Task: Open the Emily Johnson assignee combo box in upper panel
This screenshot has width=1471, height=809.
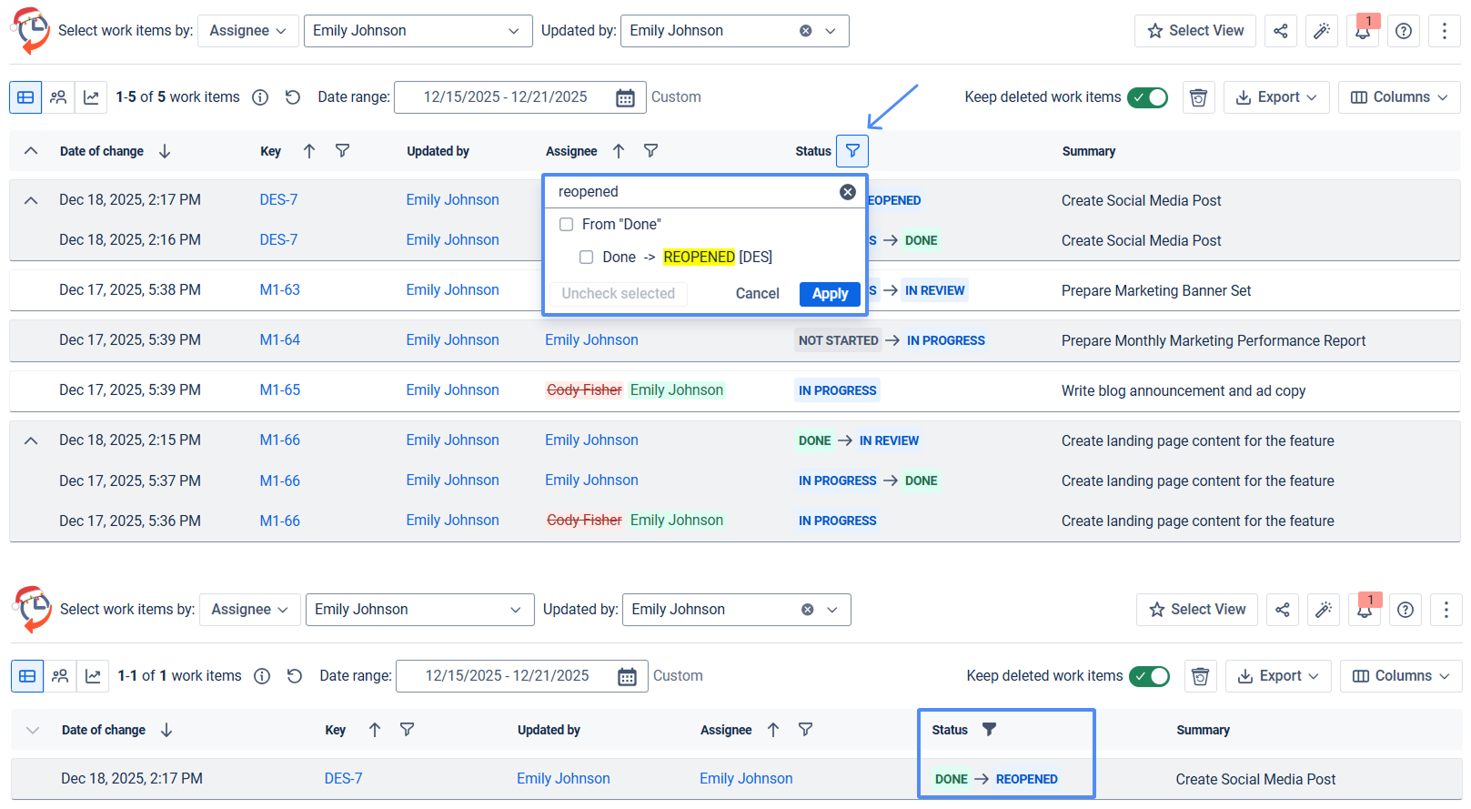Action: (418, 31)
